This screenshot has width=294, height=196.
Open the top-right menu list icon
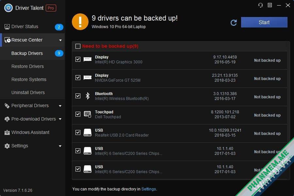269,5
